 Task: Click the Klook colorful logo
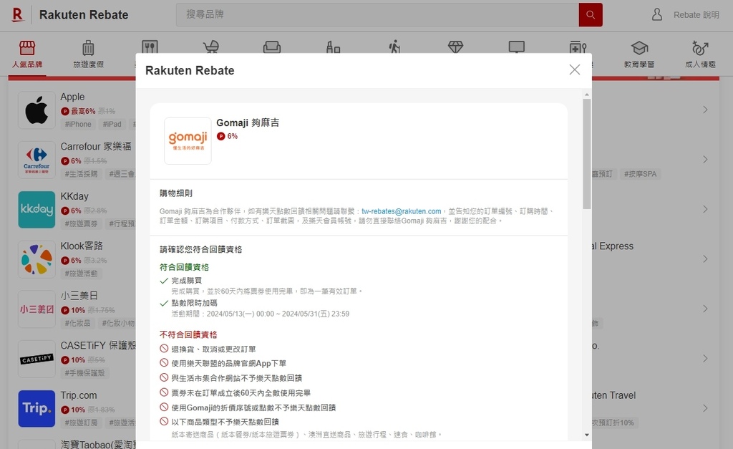click(37, 259)
